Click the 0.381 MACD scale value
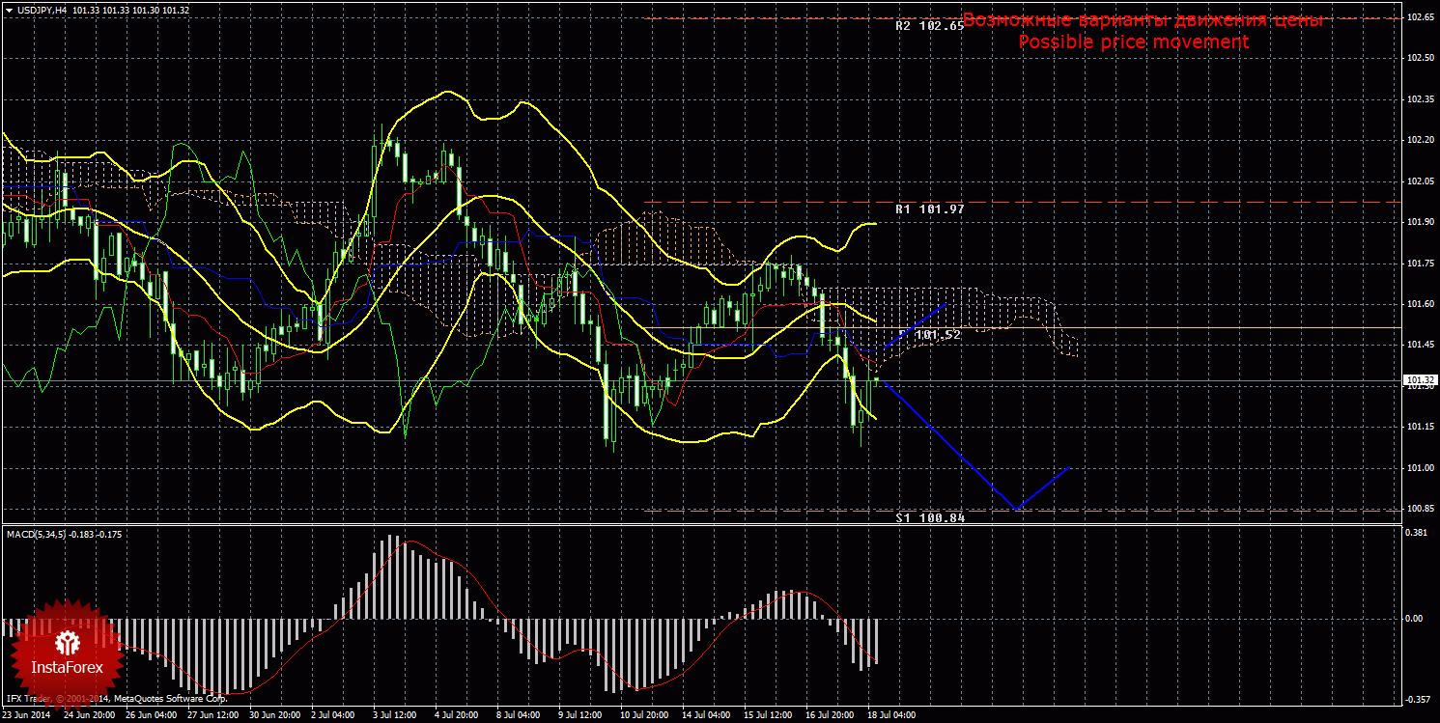 click(x=1416, y=532)
